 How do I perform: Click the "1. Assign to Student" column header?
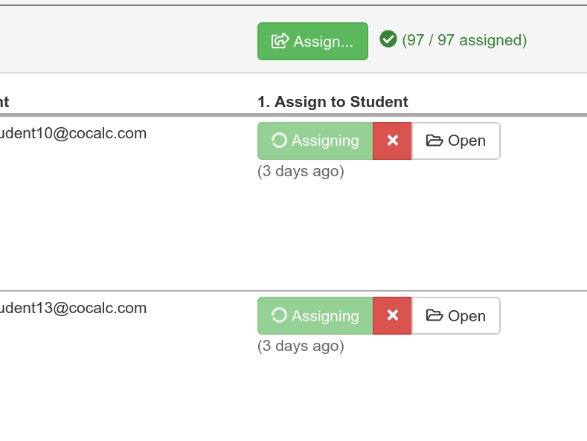tap(333, 102)
